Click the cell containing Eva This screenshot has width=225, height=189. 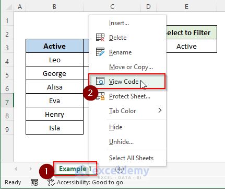tap(54, 101)
